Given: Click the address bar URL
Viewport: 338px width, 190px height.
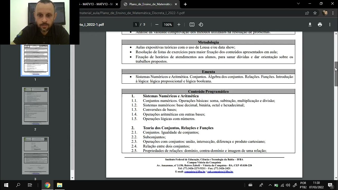Looking at the screenshot, I should pyautogui.click(x=132, y=13).
